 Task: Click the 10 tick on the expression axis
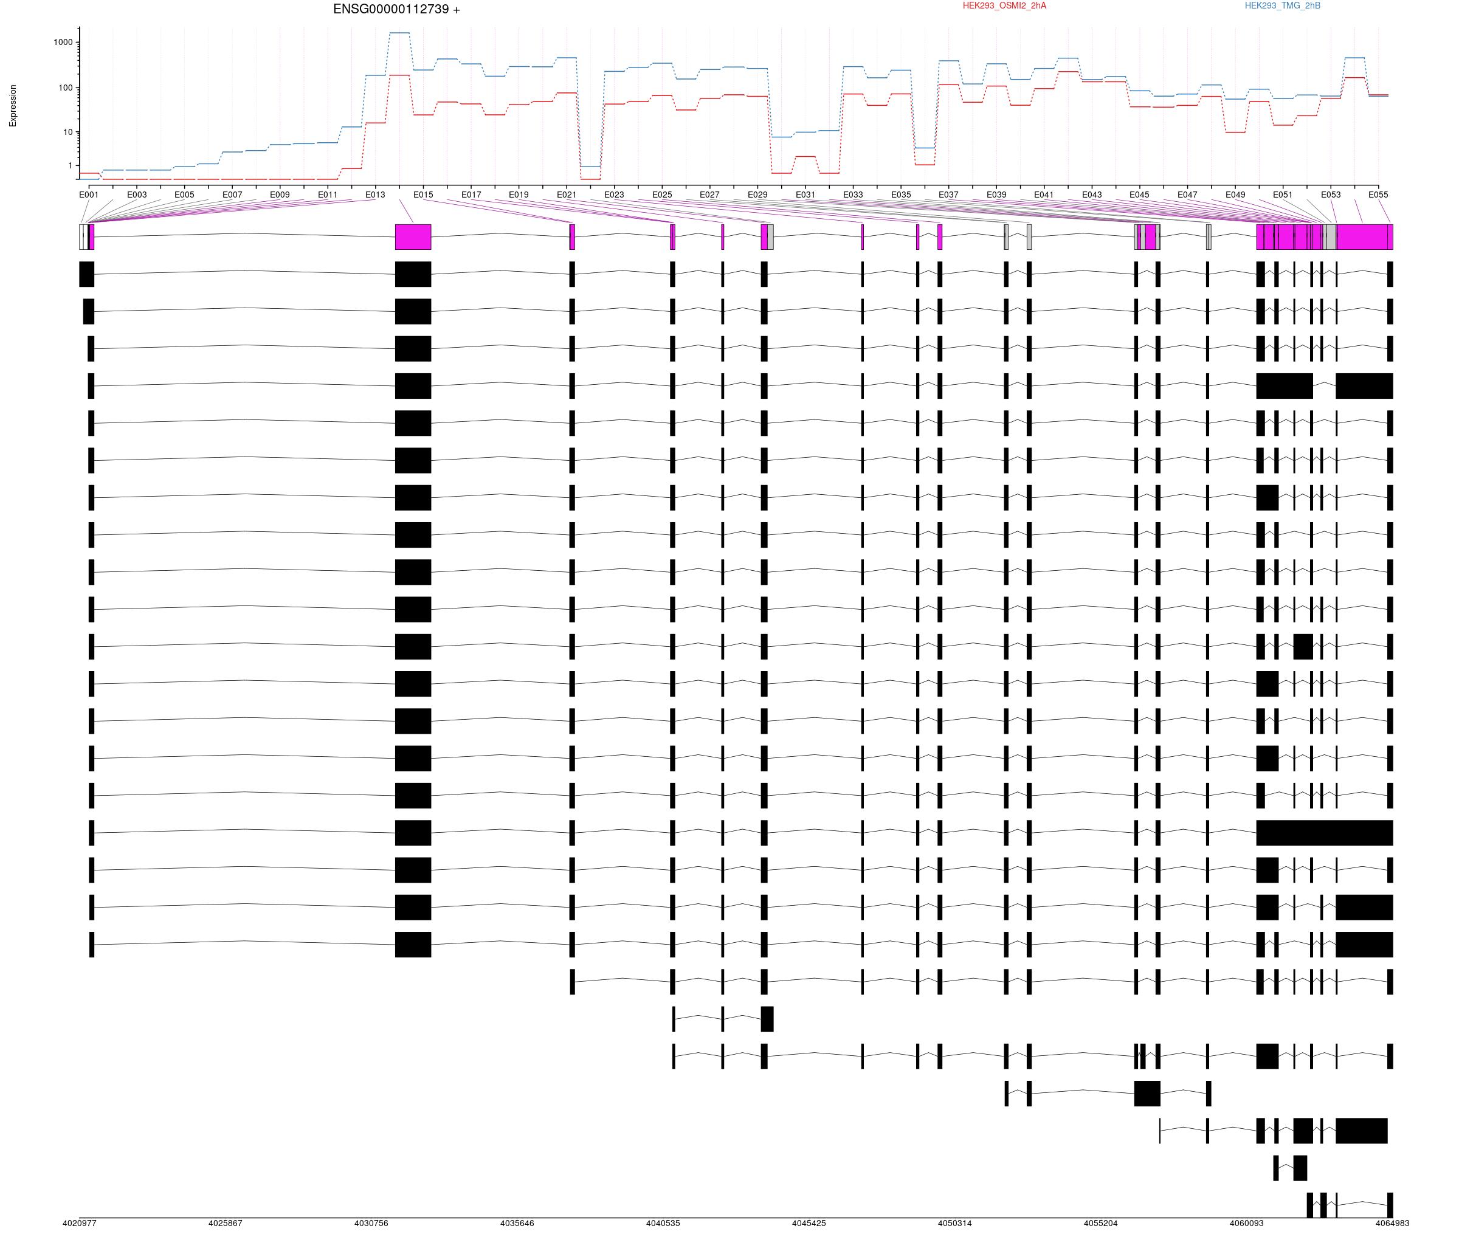point(68,133)
